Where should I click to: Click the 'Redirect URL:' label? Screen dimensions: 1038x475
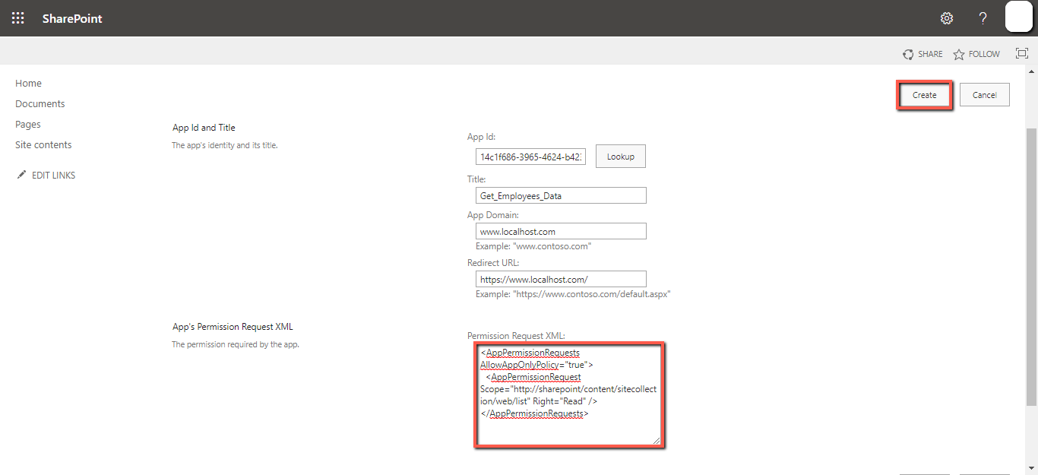pos(493,263)
